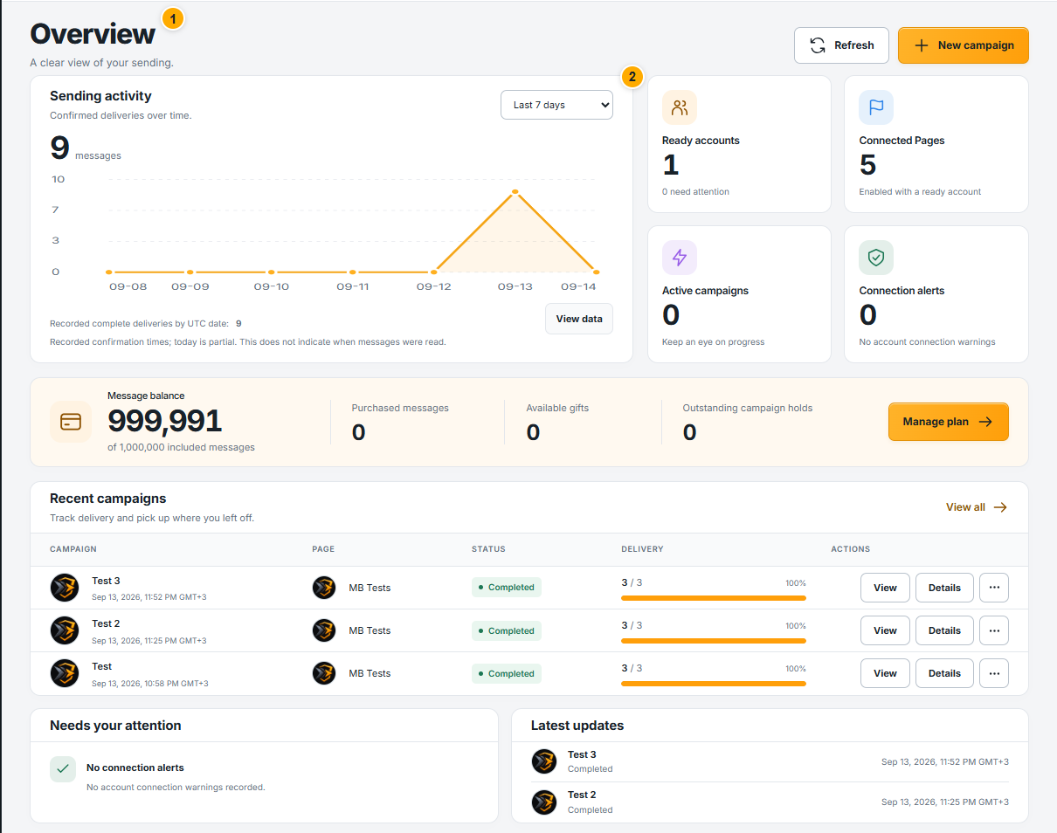Click the Test 2 campaign avatar in Recent campaigns
Viewport: 1057px width, 833px height.
[x=65, y=630]
